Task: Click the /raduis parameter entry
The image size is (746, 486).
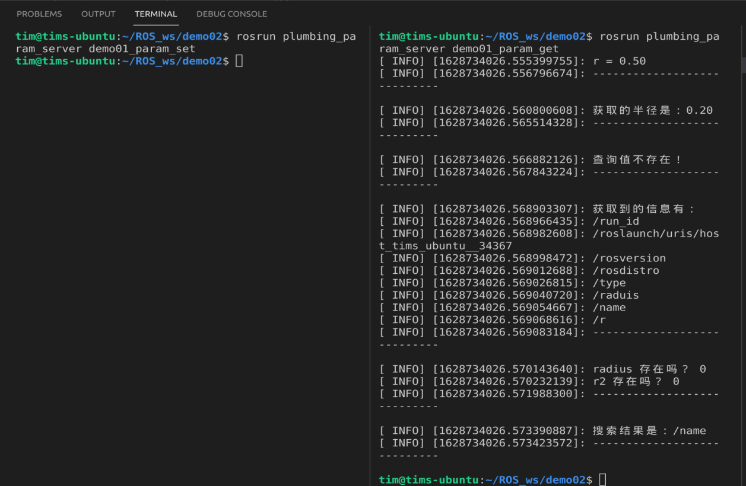Action: (x=616, y=295)
